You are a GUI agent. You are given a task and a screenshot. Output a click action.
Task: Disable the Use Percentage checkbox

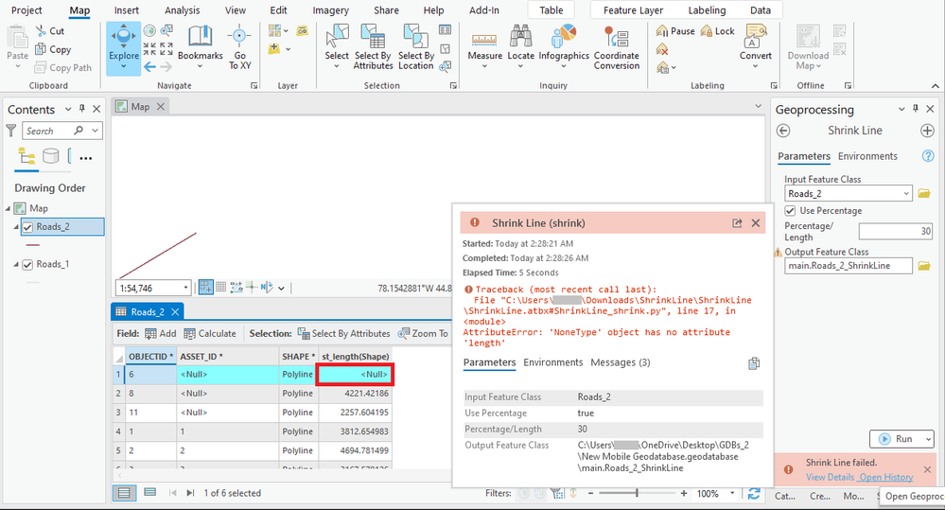[x=791, y=211]
